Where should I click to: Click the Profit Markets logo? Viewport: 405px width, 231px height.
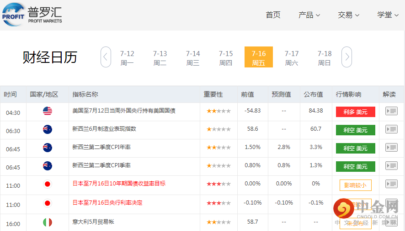point(32,14)
